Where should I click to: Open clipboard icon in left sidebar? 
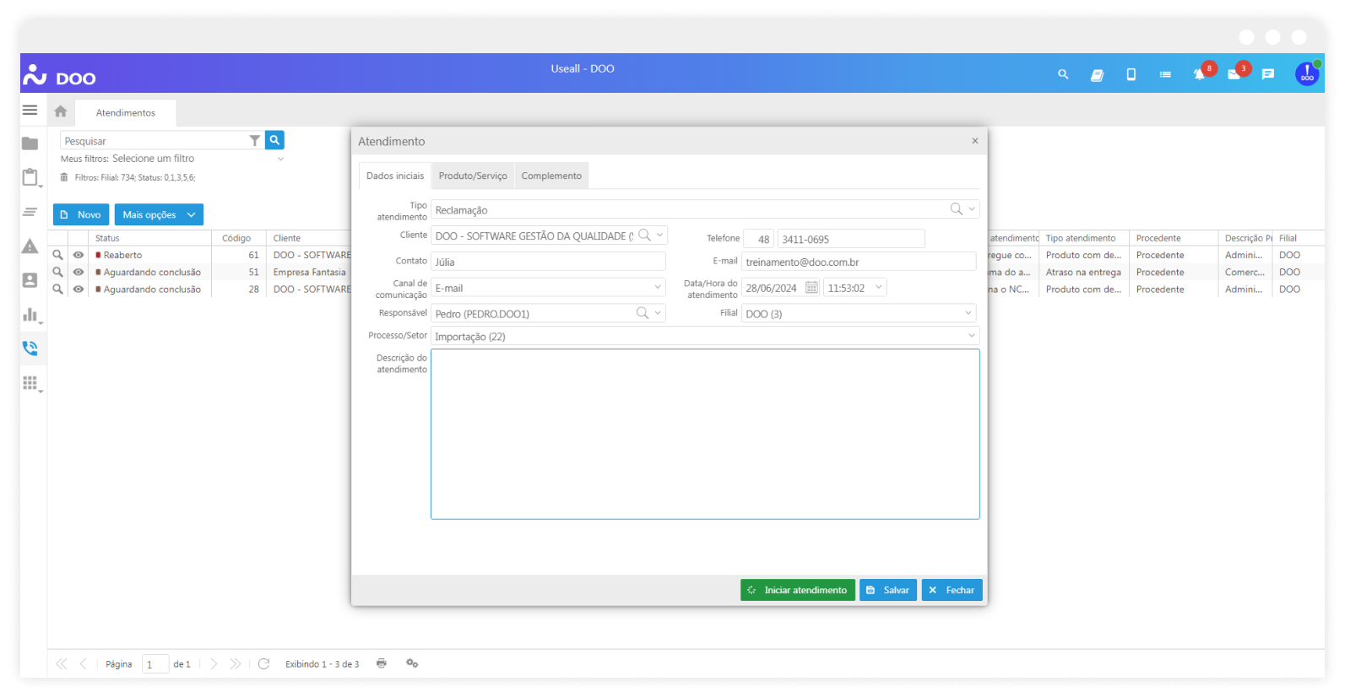(x=30, y=177)
